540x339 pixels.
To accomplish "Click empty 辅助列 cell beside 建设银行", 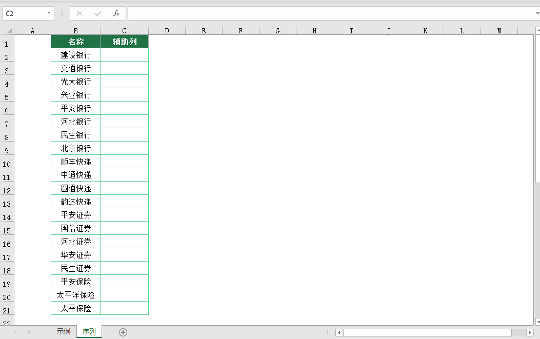I will click(x=124, y=55).
